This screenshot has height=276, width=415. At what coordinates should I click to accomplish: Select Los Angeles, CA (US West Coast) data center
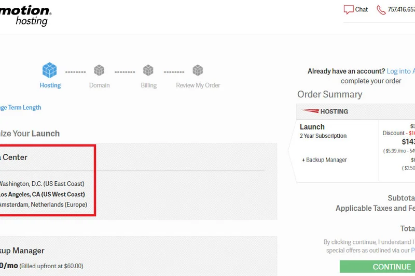click(43, 194)
